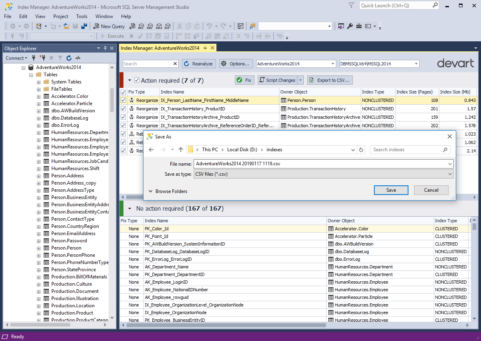Go up one folder in Save As dialog

[181, 150]
